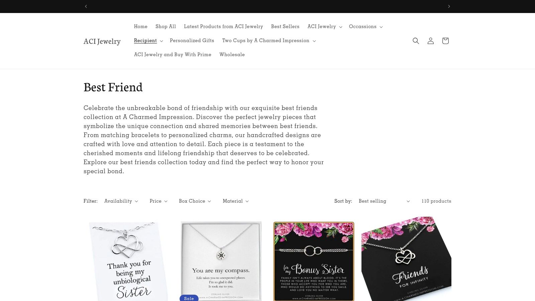Open the Availability filter
Viewport: 535px width, 301px height.
click(x=121, y=201)
